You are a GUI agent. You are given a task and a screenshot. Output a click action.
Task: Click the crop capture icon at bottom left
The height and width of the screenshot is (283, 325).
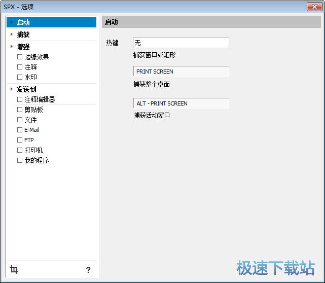[14, 269]
